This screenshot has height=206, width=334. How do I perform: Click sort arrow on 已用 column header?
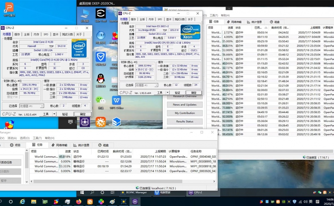pos(266,28)
